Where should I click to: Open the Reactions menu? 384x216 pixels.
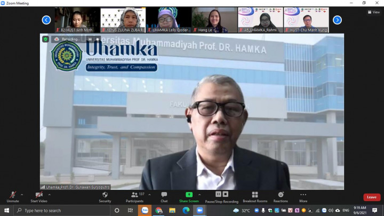[281, 197]
